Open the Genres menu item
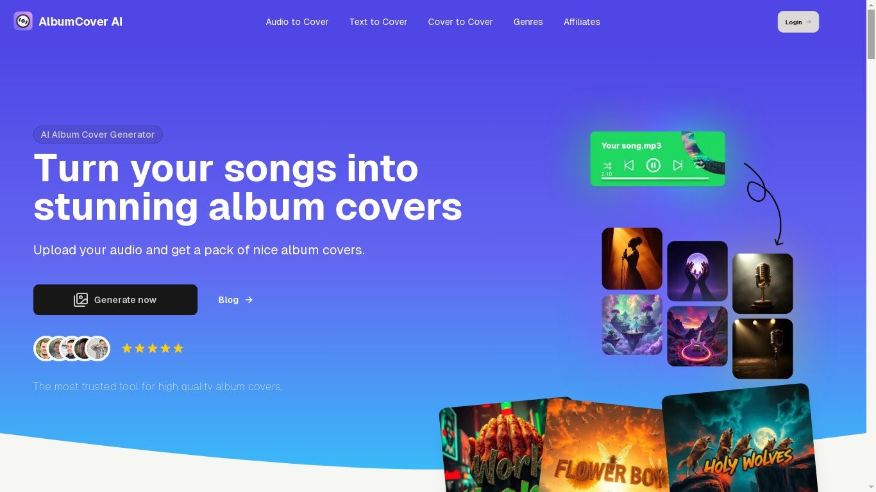The height and width of the screenshot is (492, 876). click(528, 22)
